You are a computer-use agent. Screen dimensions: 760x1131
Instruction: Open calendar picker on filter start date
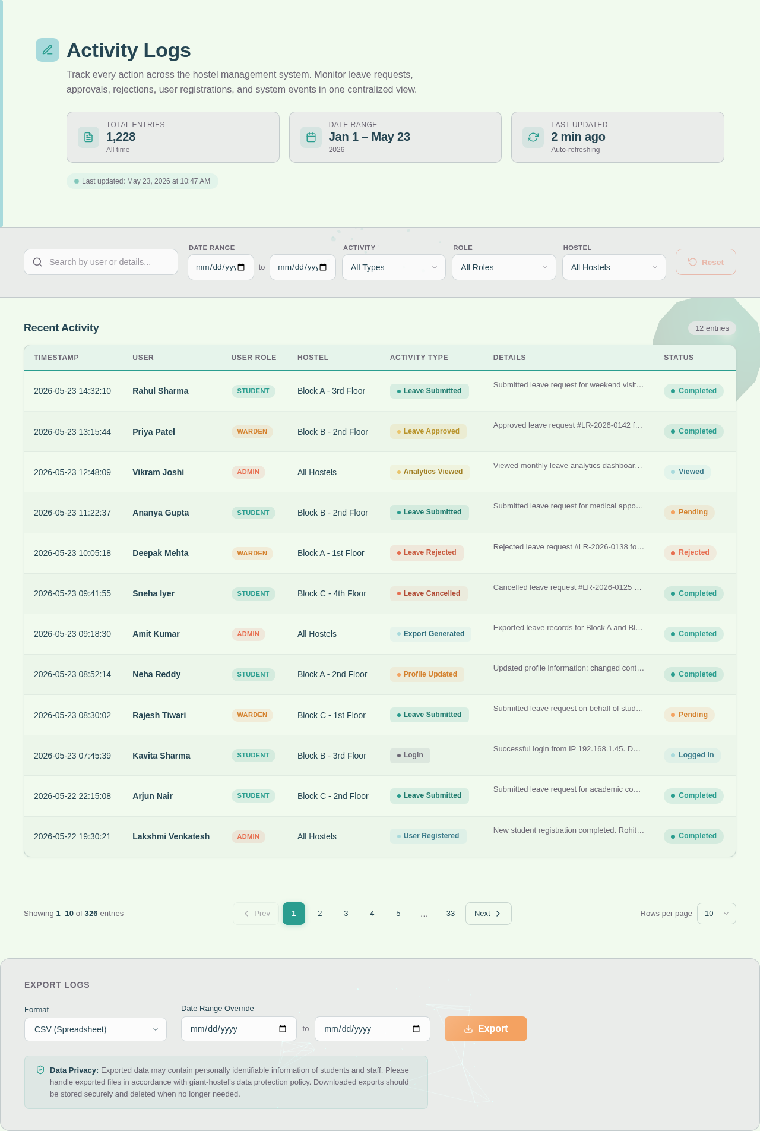(x=241, y=267)
